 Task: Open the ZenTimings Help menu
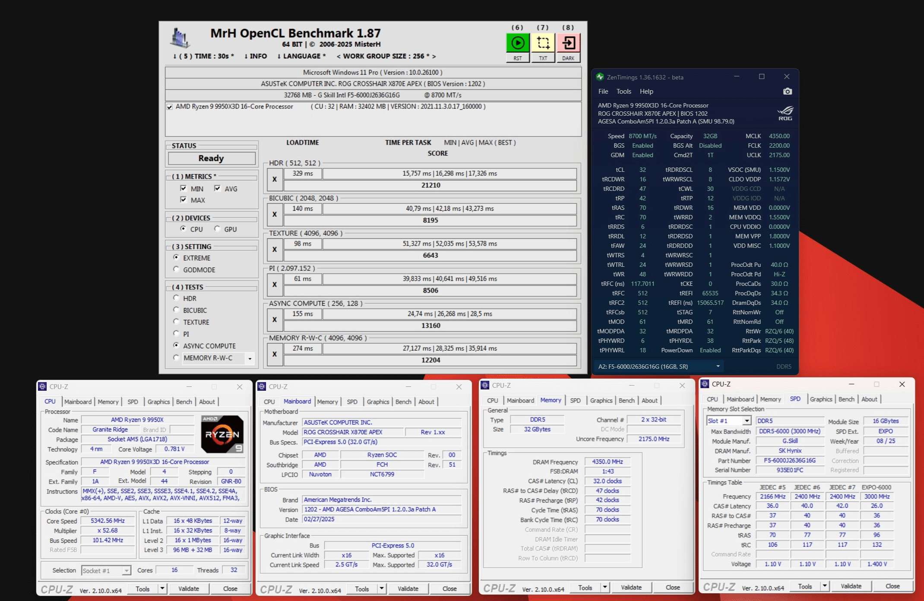click(646, 92)
